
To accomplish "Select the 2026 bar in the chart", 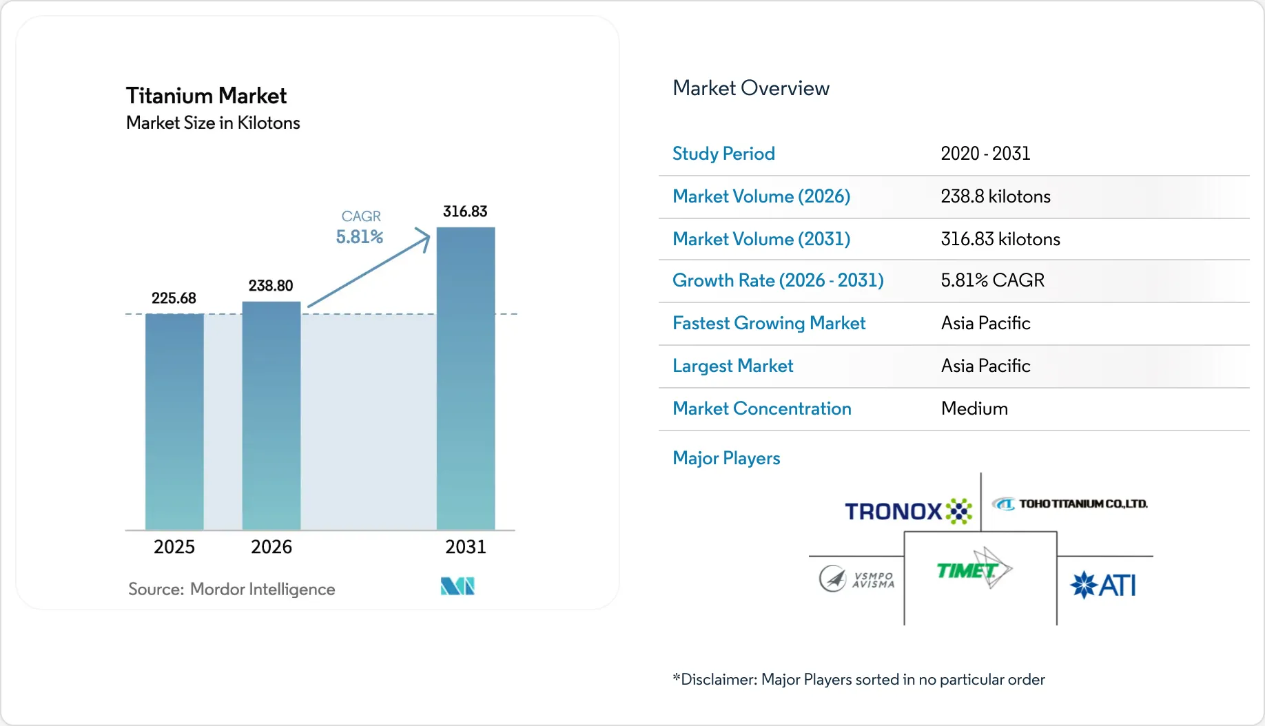I will point(271,415).
